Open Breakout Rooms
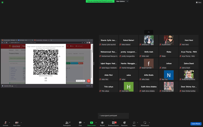 click(114, 124)
